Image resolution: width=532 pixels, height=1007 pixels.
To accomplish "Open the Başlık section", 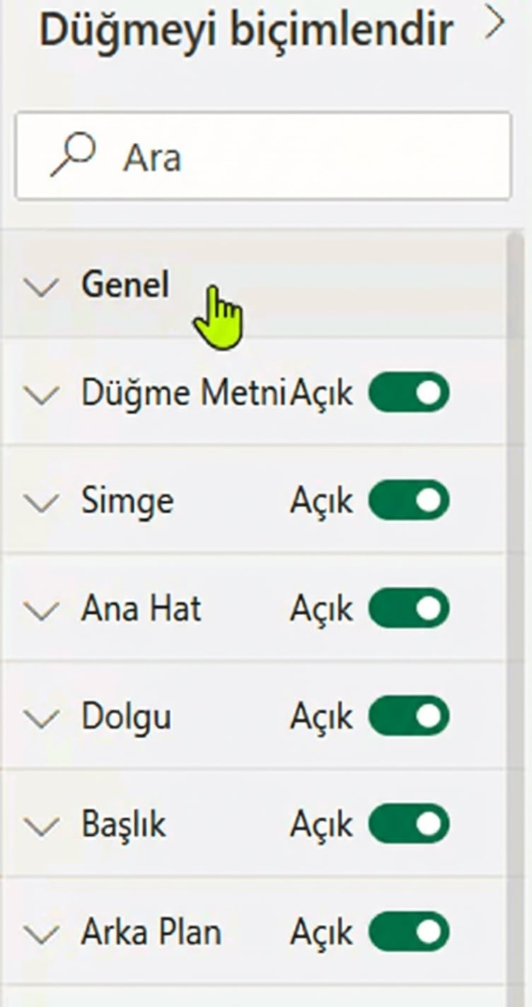I will coord(41,824).
